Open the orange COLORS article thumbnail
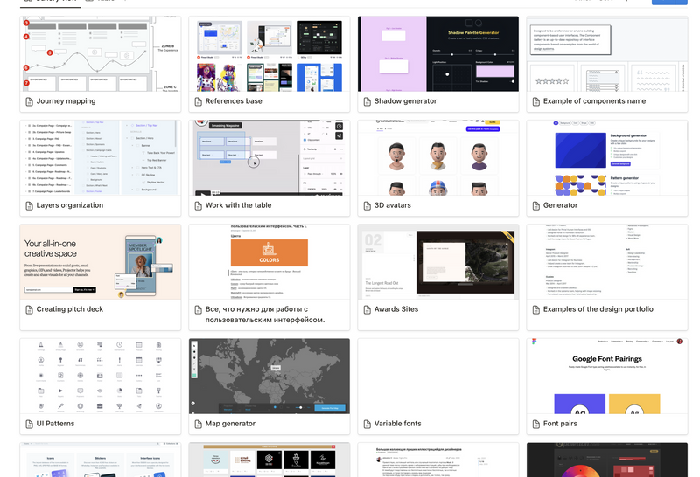The image size is (700, 477). pos(269,262)
